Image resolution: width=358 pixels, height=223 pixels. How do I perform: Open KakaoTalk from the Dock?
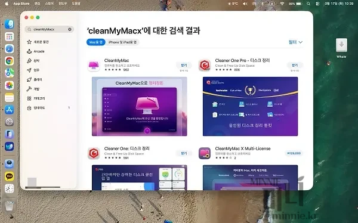tap(10, 176)
